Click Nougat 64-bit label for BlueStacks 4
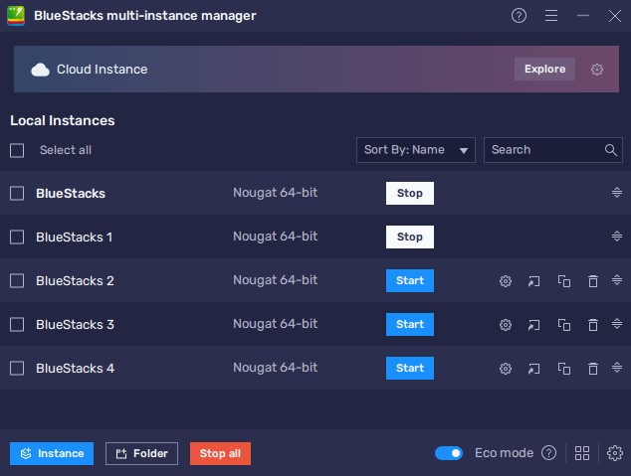The image size is (631, 476). [276, 368]
